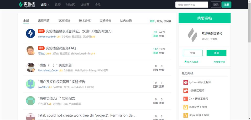
Task: Click 回复 count 89 on first post
Action: pyautogui.click(x=155, y=32)
